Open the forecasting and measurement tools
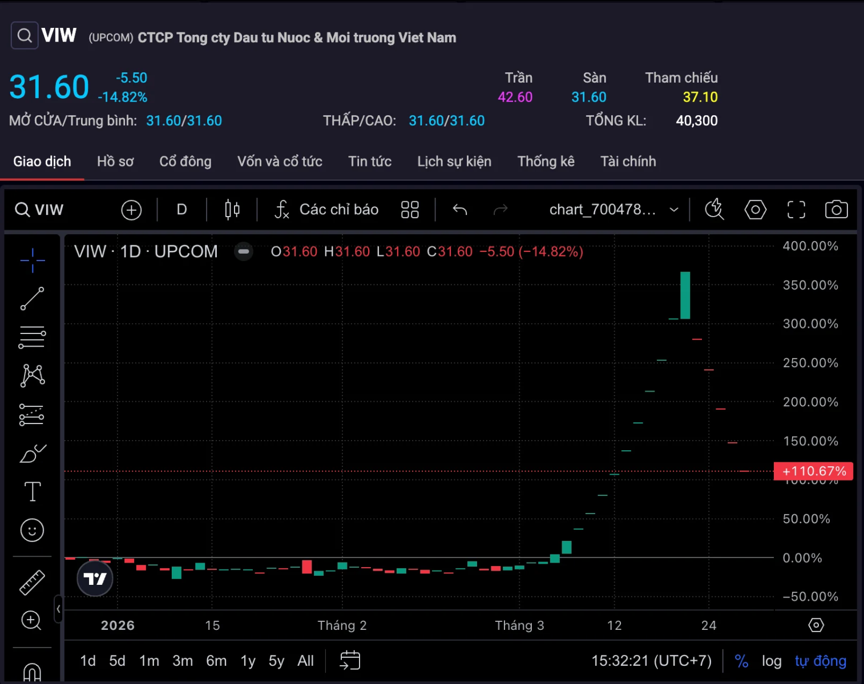Viewport: 864px width, 684px height. click(33, 415)
